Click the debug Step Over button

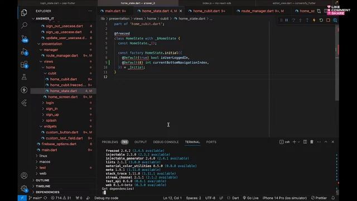(x=293, y=20)
